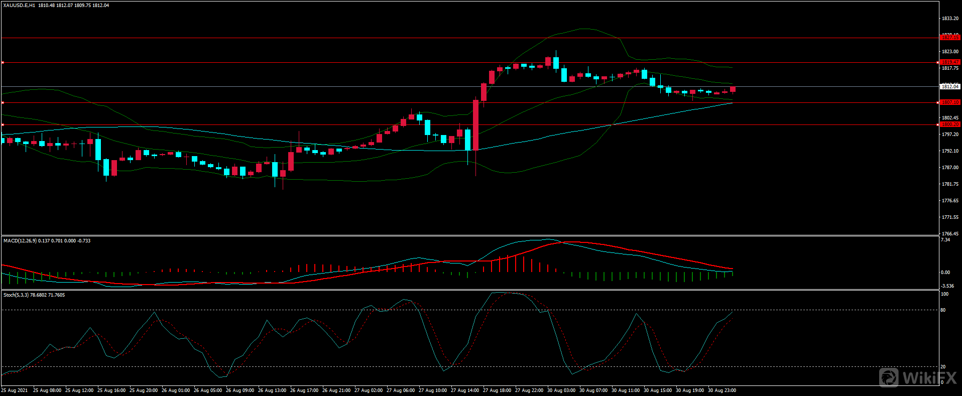Select the 1819.47 horizontal line price tag
Viewport: 962px width, 396px height.
click(x=949, y=62)
